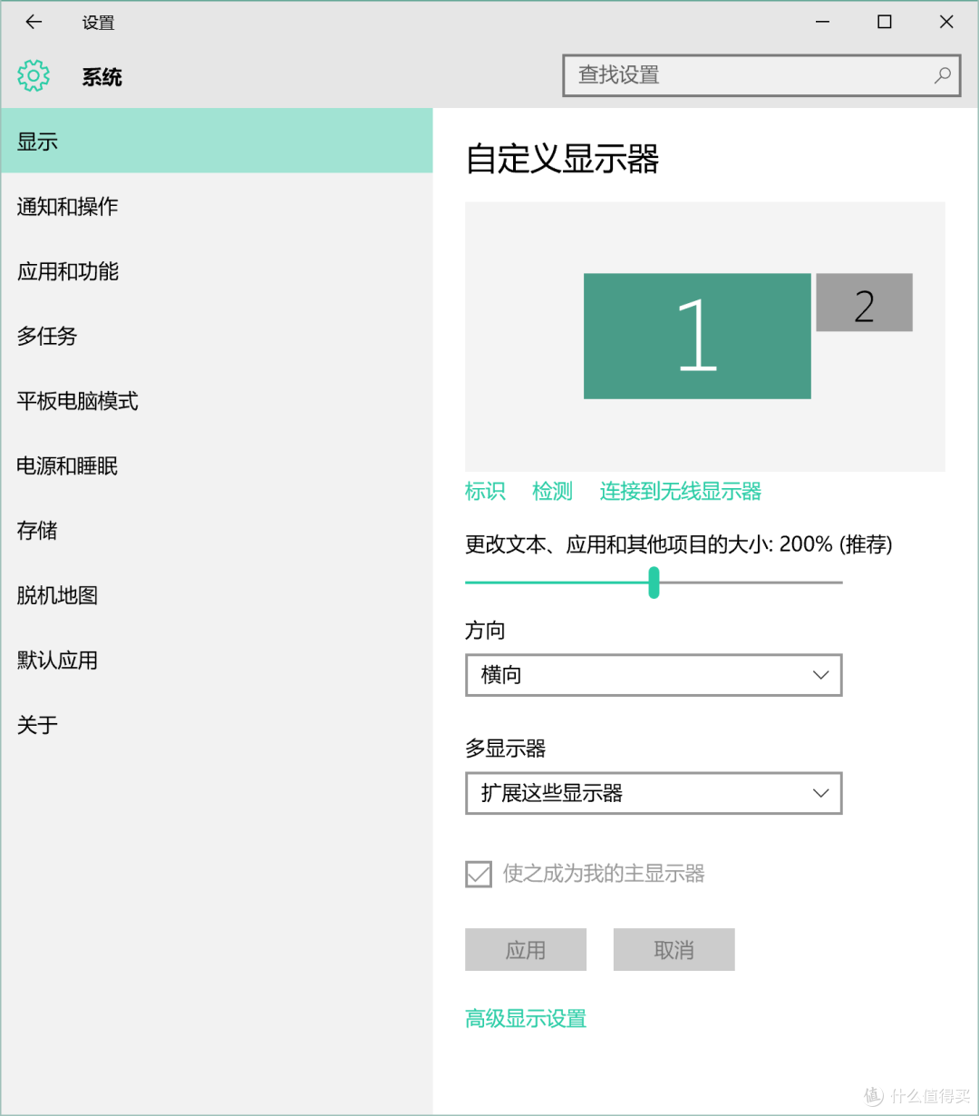Viewport: 979px width, 1116px height.
Task: Toggle 使之成为我的主显示器 checkbox
Action: coord(479,874)
